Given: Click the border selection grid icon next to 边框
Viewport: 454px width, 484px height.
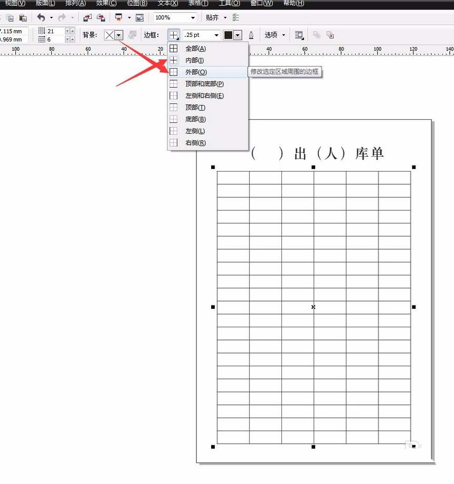Looking at the screenshot, I should click(173, 35).
